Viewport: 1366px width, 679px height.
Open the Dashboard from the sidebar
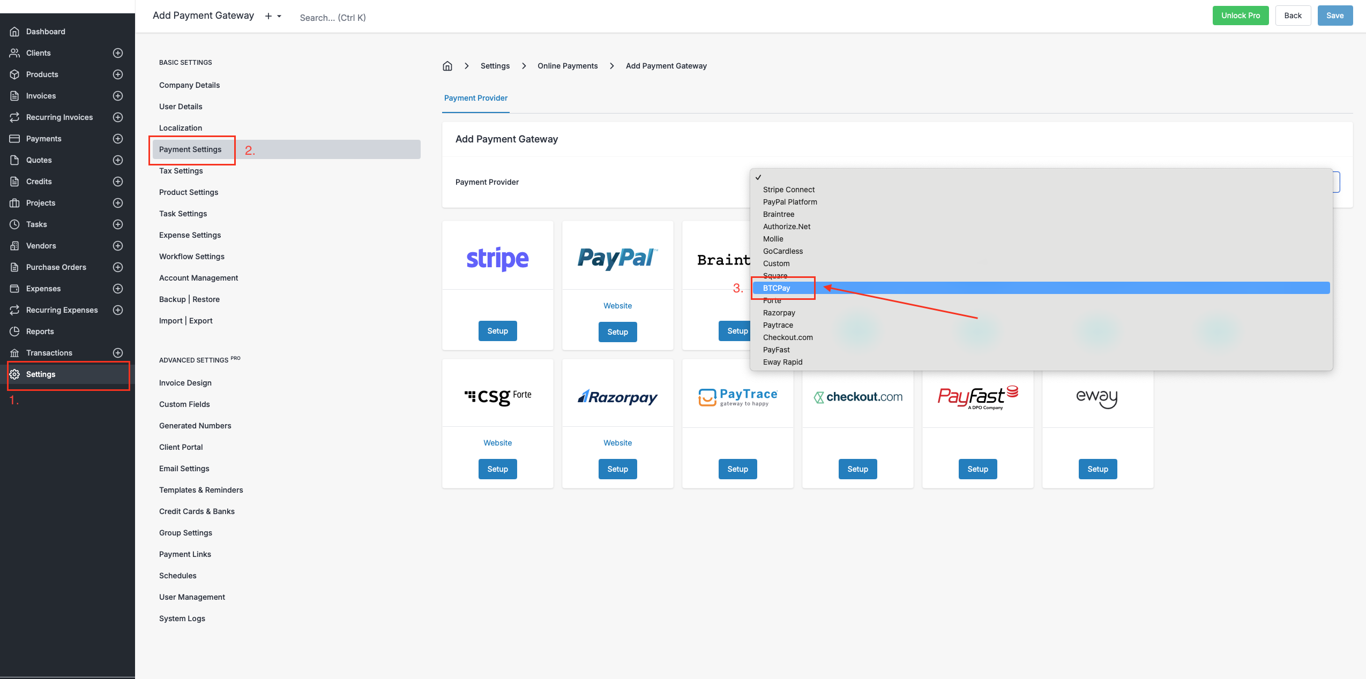point(45,31)
